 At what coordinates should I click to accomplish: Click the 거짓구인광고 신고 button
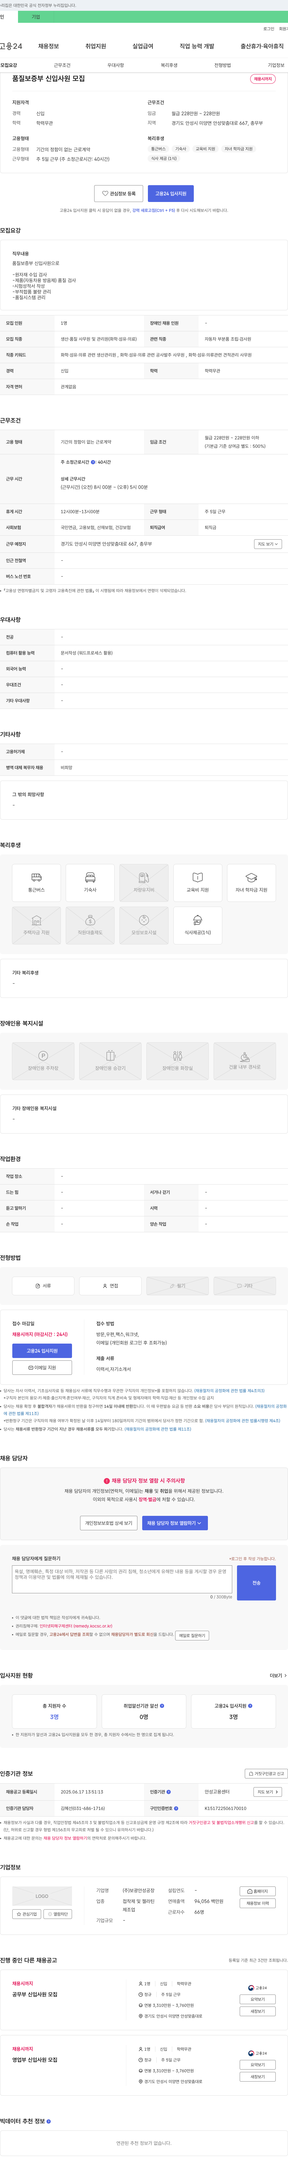click(x=266, y=1774)
